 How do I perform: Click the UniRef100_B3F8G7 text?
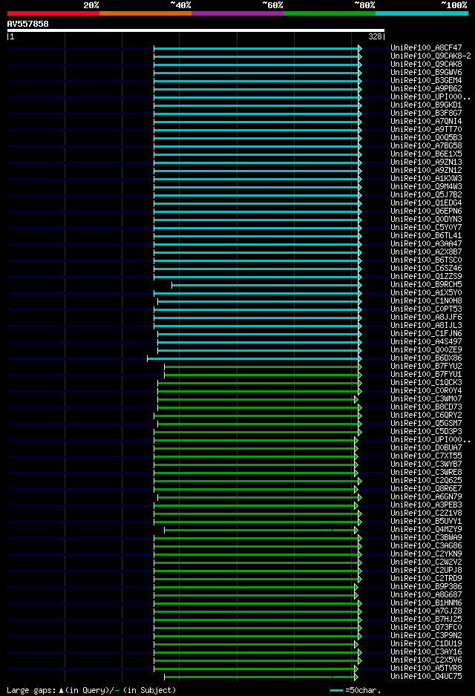pos(426,114)
